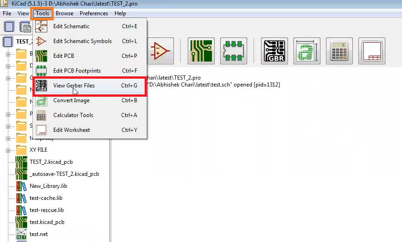Select _autosave-TEST_2.kicad_pcb file
Viewport: 402px width, 242px height.
(x=64, y=174)
